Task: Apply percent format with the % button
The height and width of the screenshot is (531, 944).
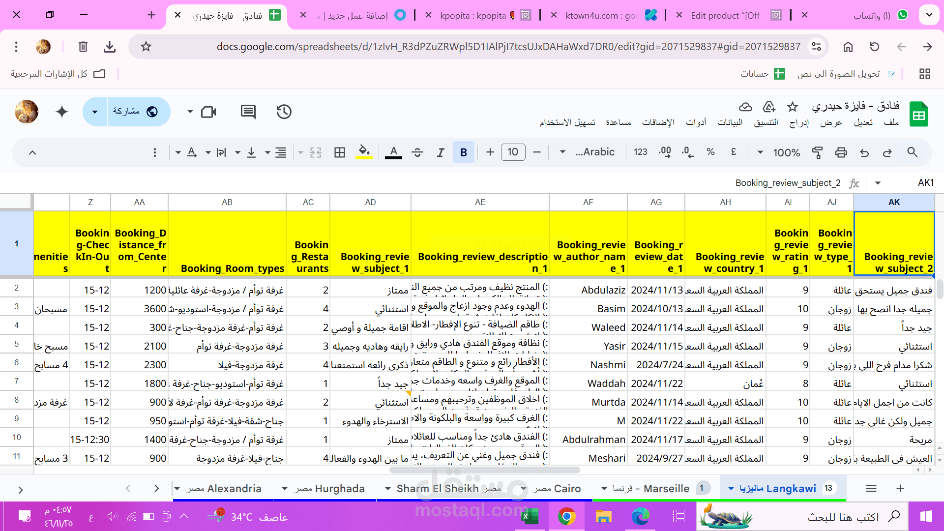Action: coord(710,152)
